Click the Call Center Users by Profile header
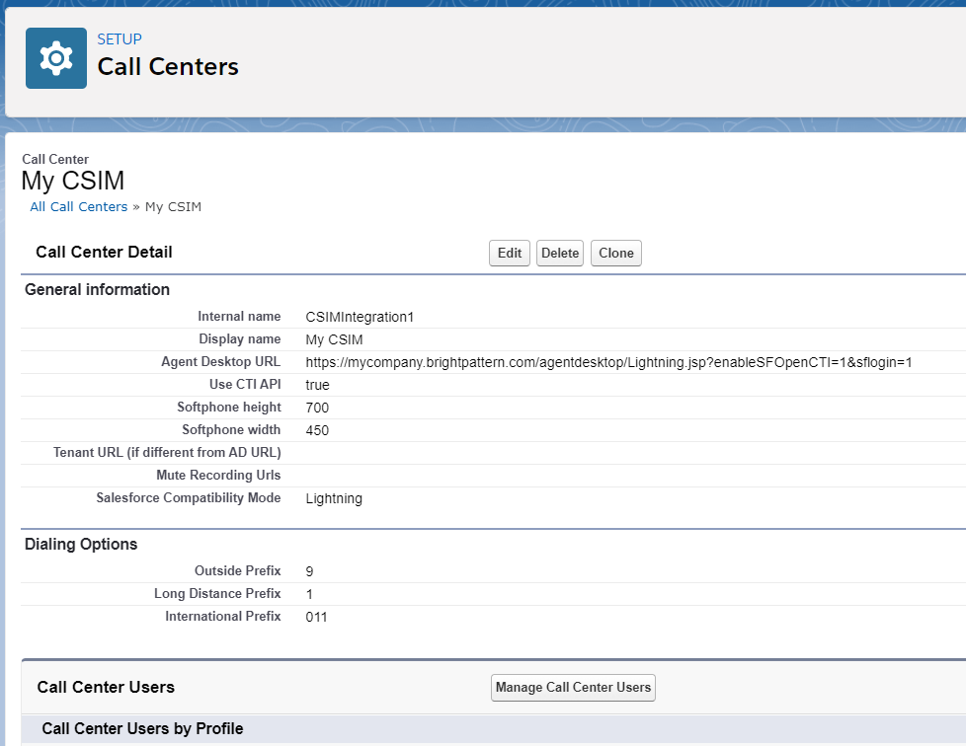The image size is (966, 746). [142, 729]
